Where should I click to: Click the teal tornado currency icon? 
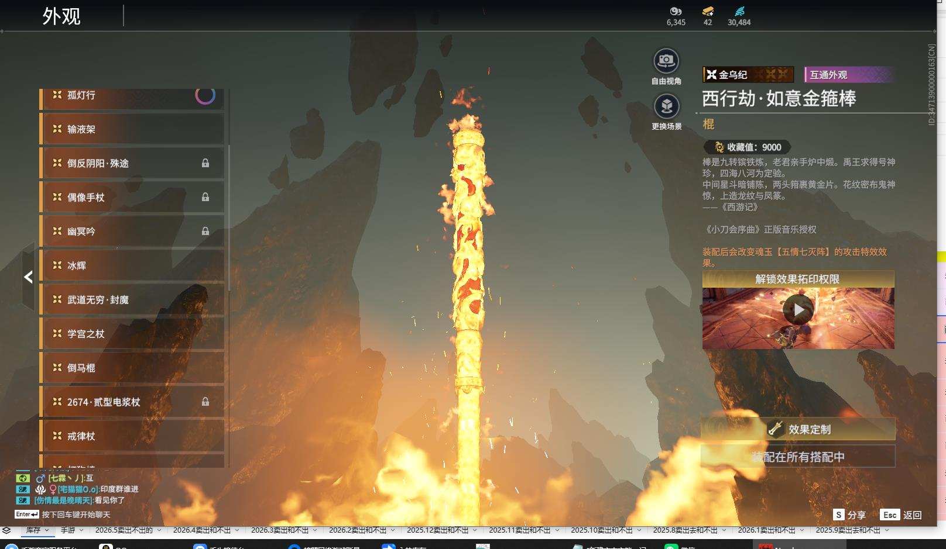739,11
